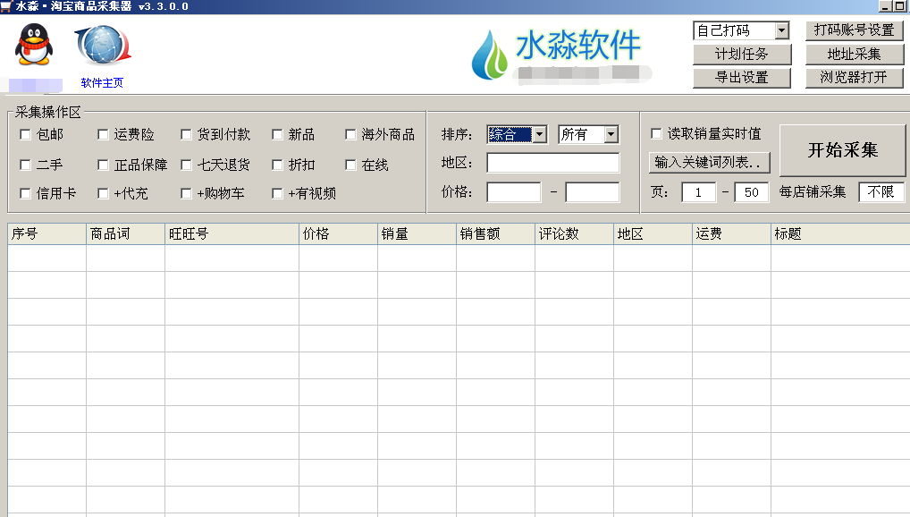Click the 打码账号设置 button
This screenshot has height=517, width=910.
click(855, 30)
